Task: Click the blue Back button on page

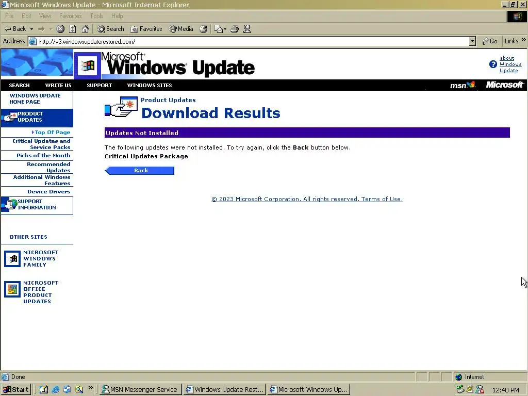Action: pyautogui.click(x=139, y=171)
